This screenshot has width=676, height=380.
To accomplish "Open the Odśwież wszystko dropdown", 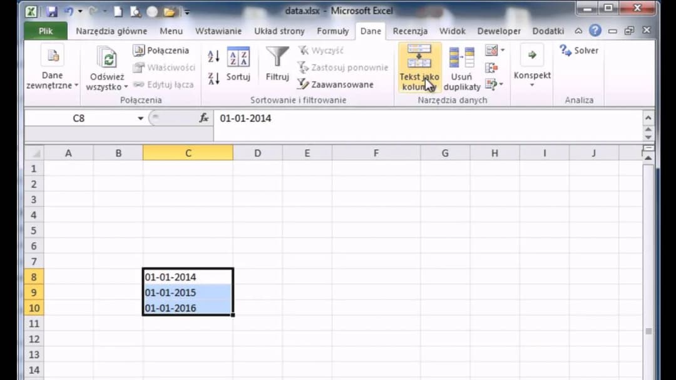I will (x=106, y=87).
